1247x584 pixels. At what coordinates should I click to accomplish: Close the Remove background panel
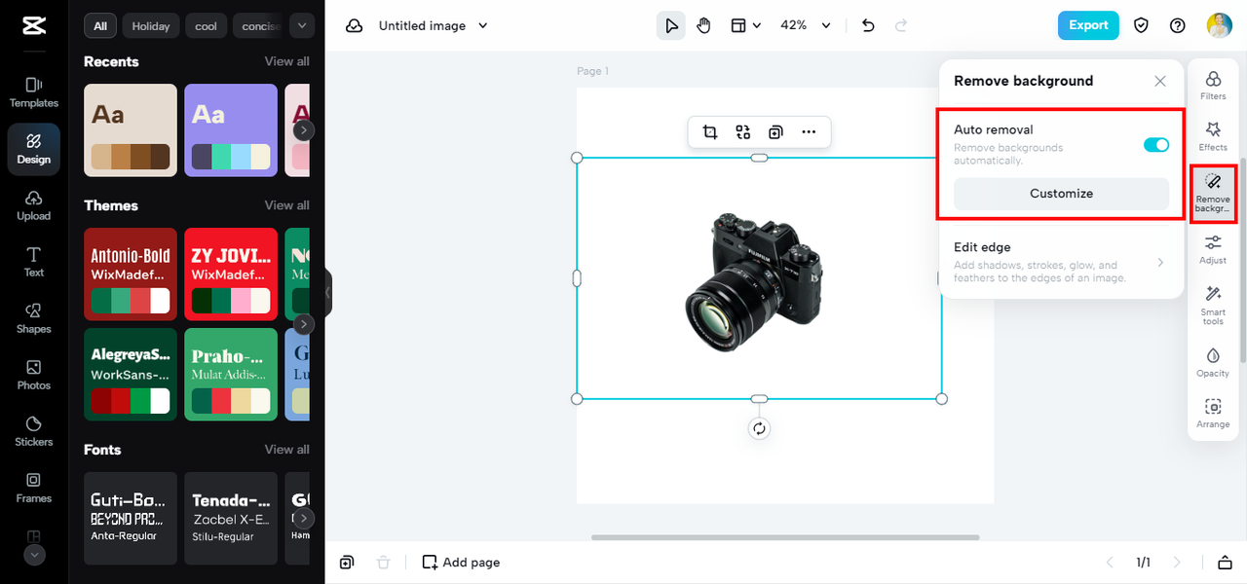click(x=1160, y=82)
